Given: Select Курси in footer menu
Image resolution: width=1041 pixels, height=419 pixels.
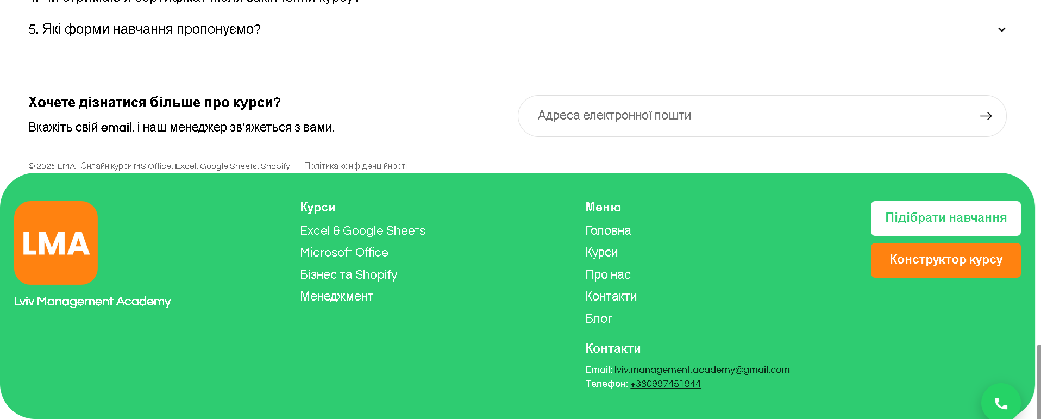Looking at the screenshot, I should point(601,253).
